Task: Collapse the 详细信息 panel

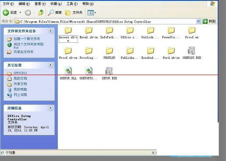Action: 50,108
